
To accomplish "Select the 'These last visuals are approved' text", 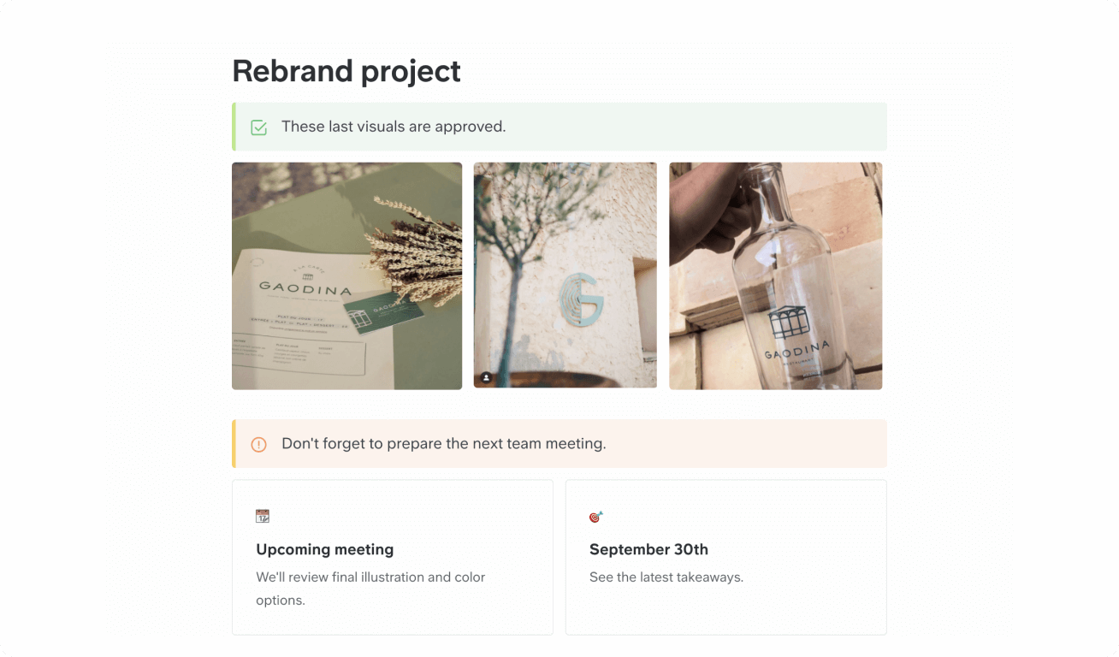I will [x=394, y=127].
